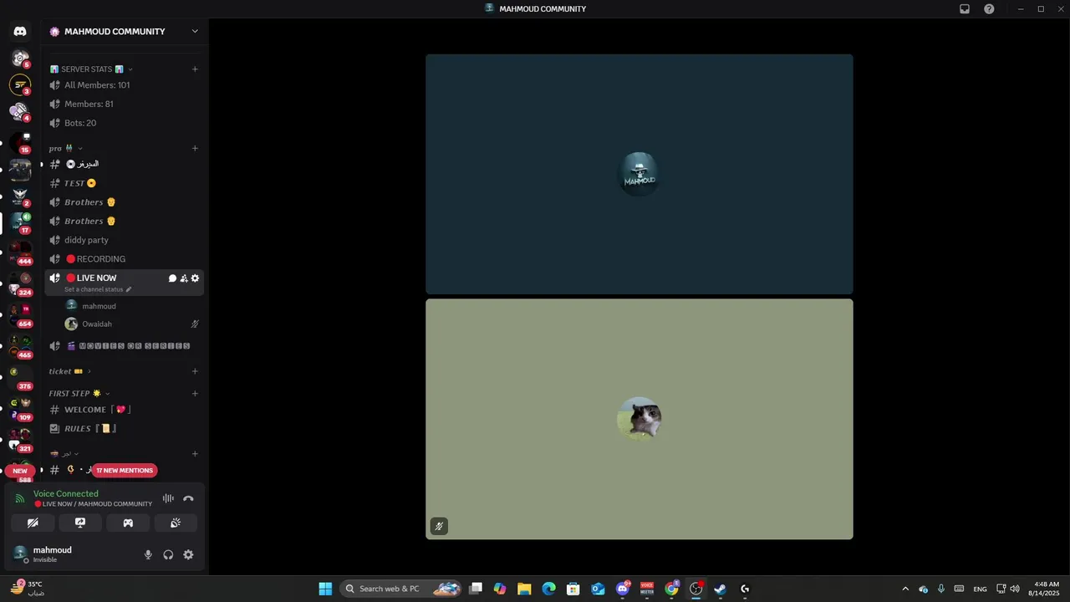Screen dimensions: 1070x602
Task: Open the TEST text channel
Action: tap(124, 183)
